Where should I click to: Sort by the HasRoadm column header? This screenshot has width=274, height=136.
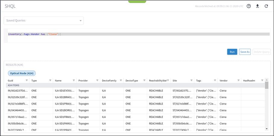tap(249, 81)
